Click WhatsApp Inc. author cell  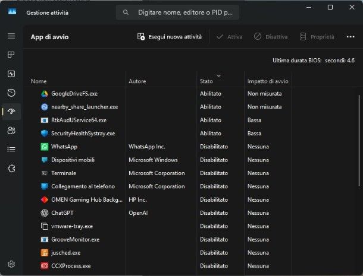147,147
